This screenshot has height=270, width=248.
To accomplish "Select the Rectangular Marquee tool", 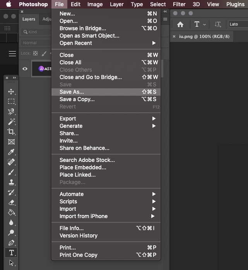I will coord(11,101).
